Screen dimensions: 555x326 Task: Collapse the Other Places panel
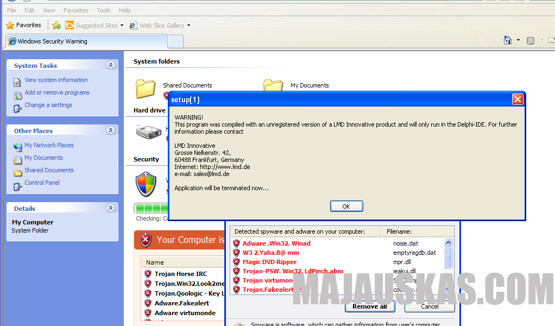coord(111,130)
